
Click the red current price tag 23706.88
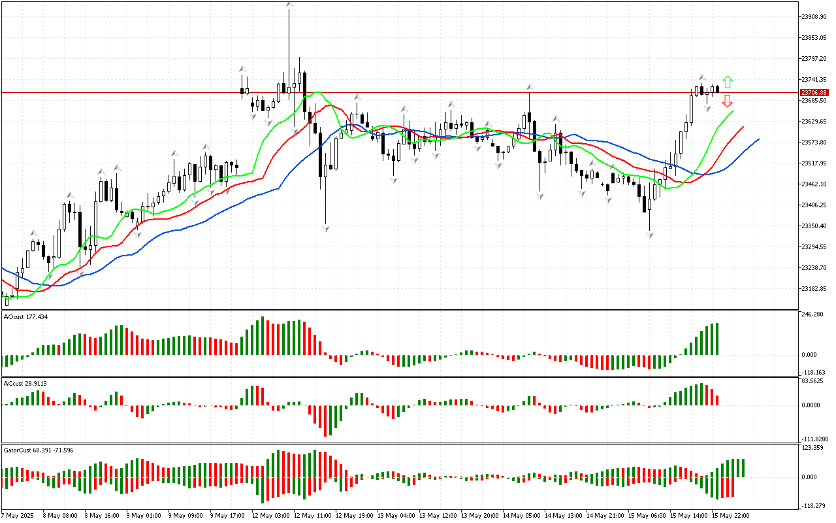(814, 93)
